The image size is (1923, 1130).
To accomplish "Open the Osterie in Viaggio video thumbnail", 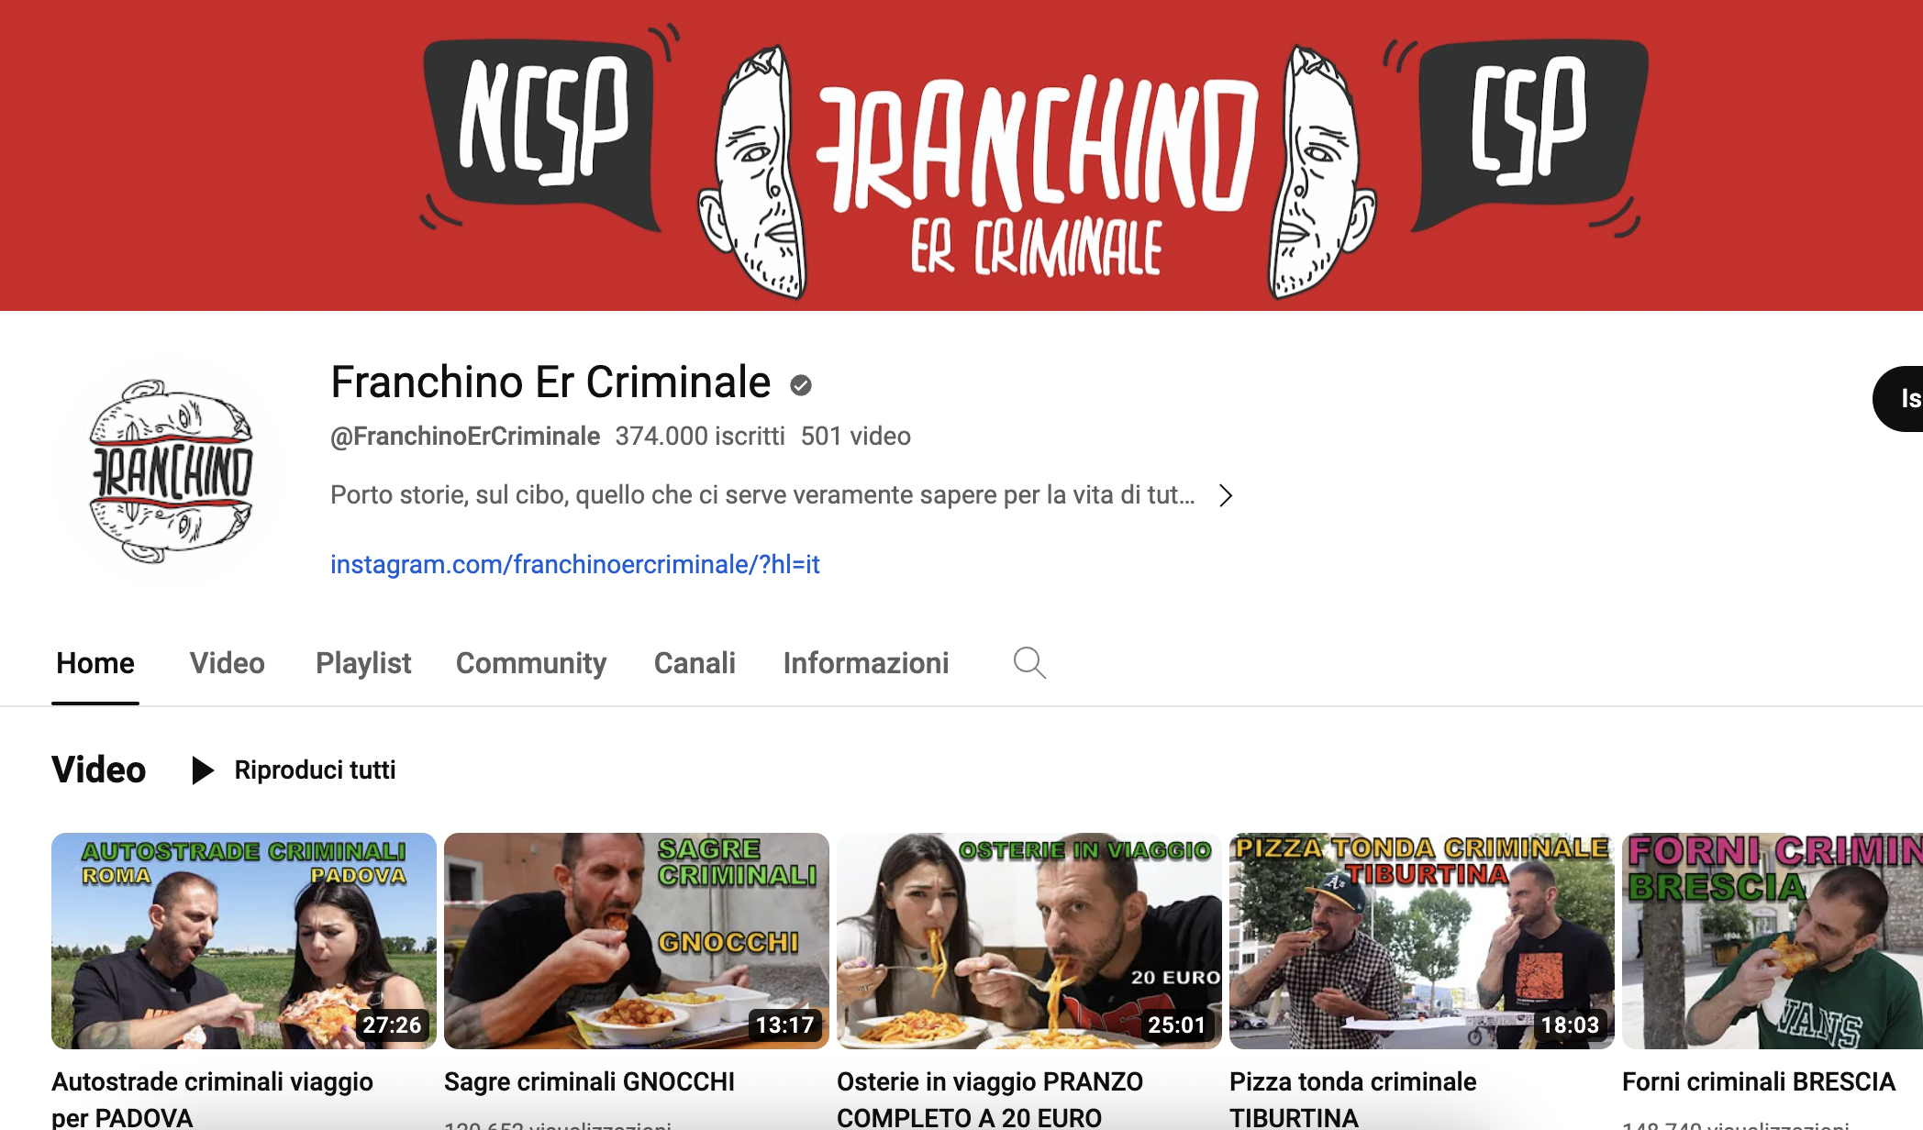I will pos(1029,941).
